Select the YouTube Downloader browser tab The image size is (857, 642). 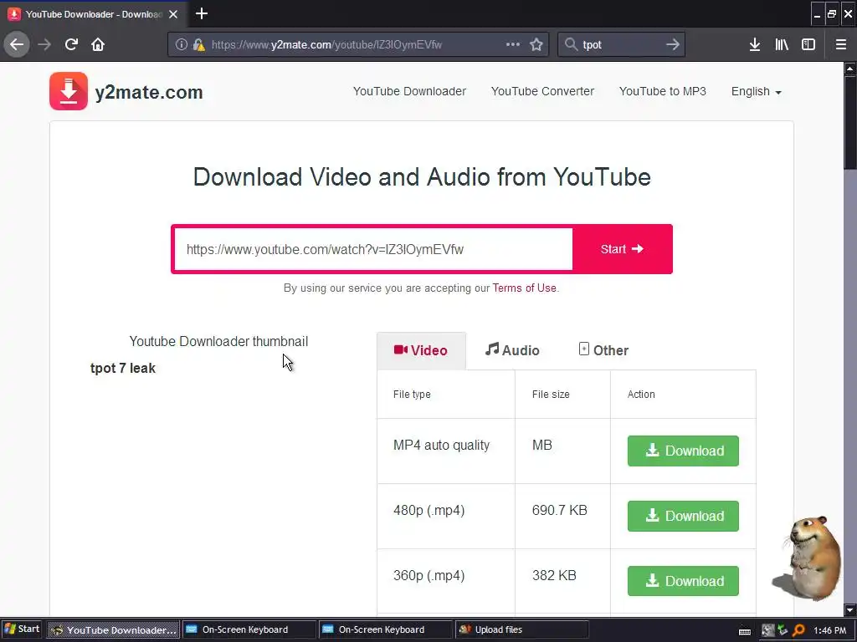pyautogui.click(x=93, y=14)
